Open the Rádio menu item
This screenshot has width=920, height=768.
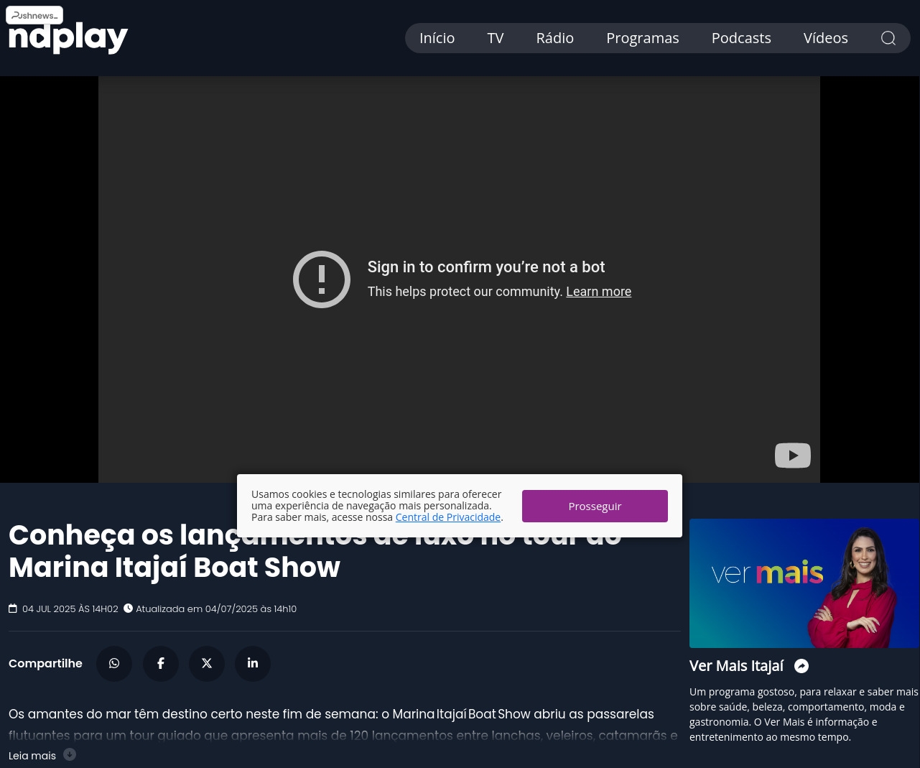(554, 38)
